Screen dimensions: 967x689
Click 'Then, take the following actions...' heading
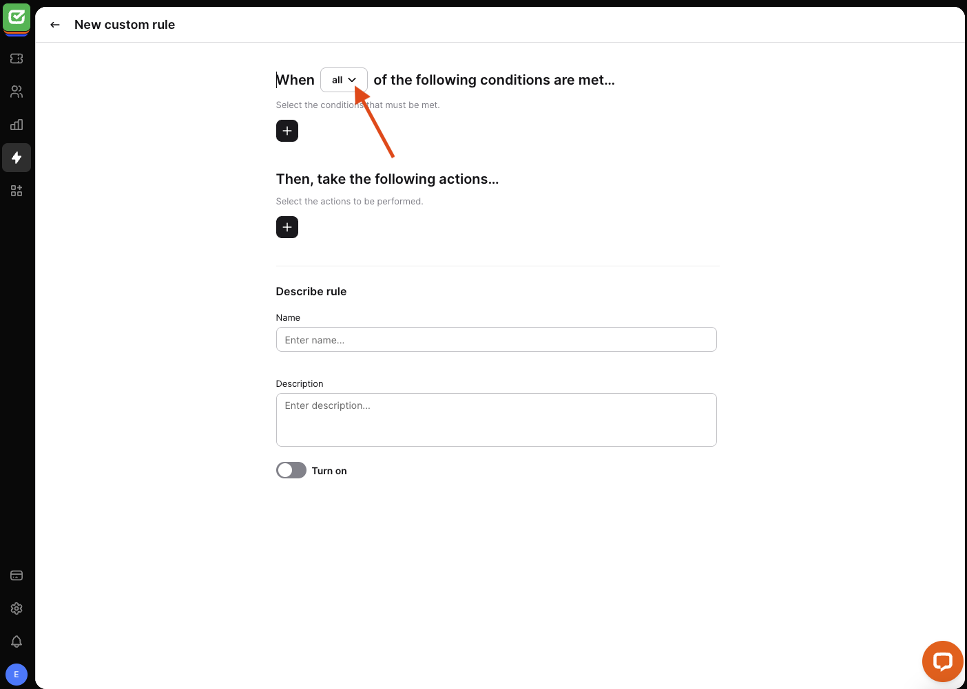(387, 179)
